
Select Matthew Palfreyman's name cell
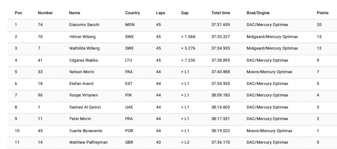point(88,142)
